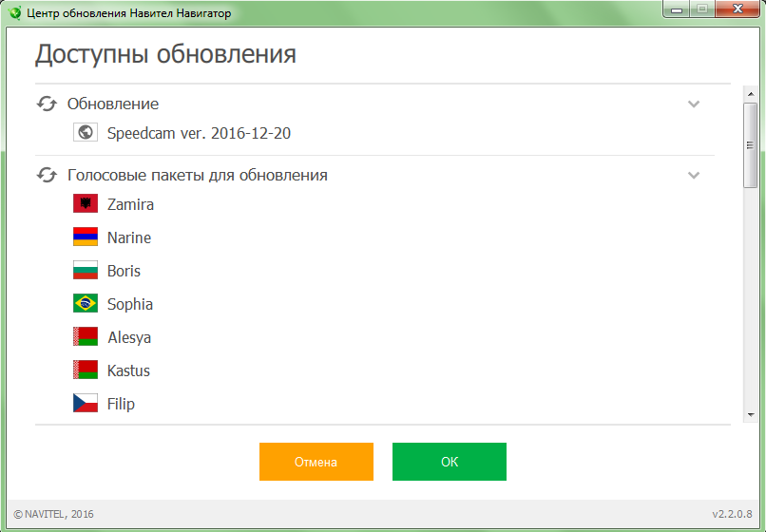Click the Navitel app icon in title bar
Viewport: 766px width, 532px height.
click(14, 13)
